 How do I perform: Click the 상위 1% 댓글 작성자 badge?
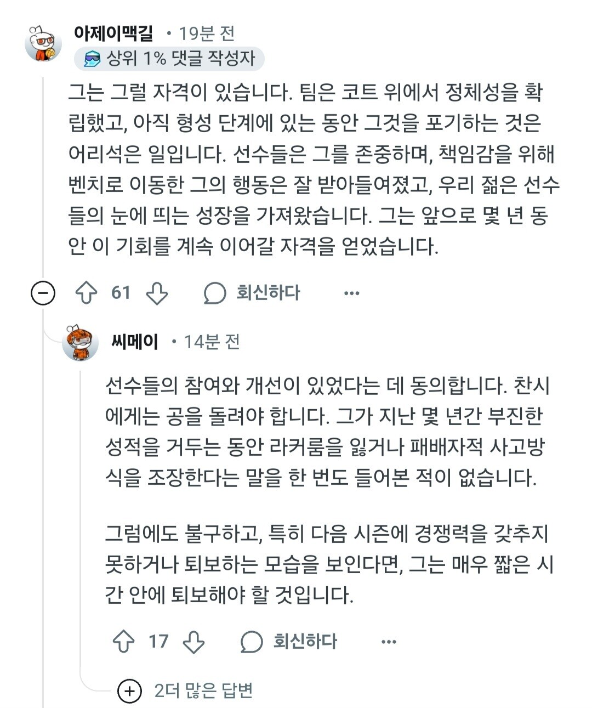coord(169,59)
